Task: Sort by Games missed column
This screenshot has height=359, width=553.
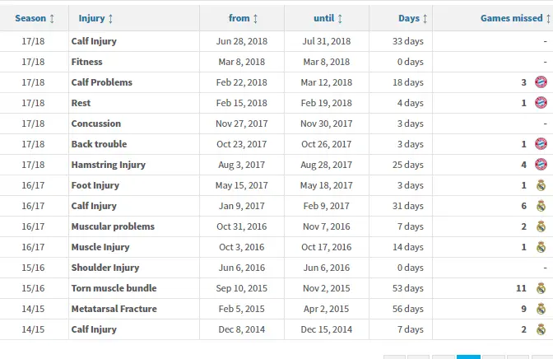Action: [515, 18]
